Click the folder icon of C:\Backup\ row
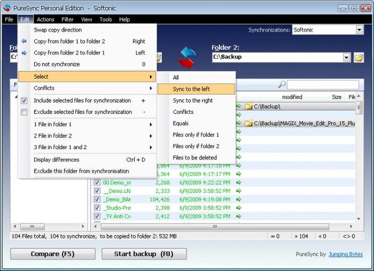This screenshot has width=374, height=271. 249,106
